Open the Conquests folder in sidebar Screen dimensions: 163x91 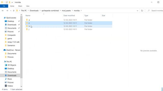[11, 35]
